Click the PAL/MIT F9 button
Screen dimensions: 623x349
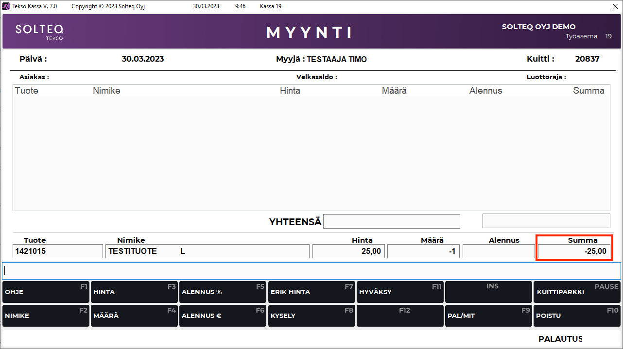click(488, 316)
